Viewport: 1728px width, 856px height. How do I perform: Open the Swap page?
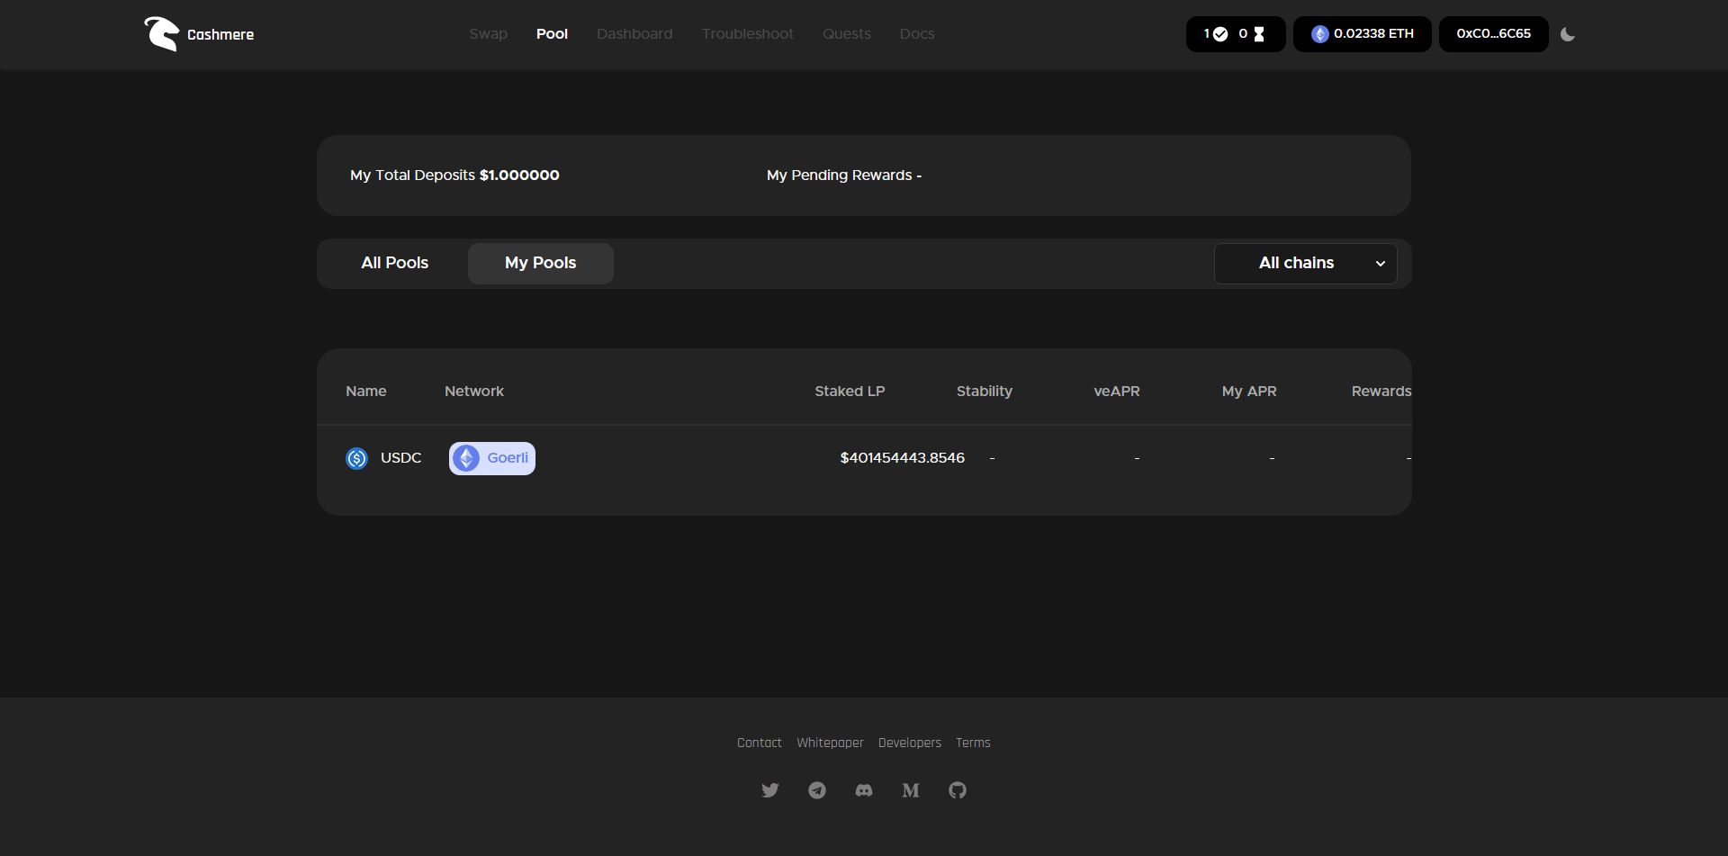point(489,34)
